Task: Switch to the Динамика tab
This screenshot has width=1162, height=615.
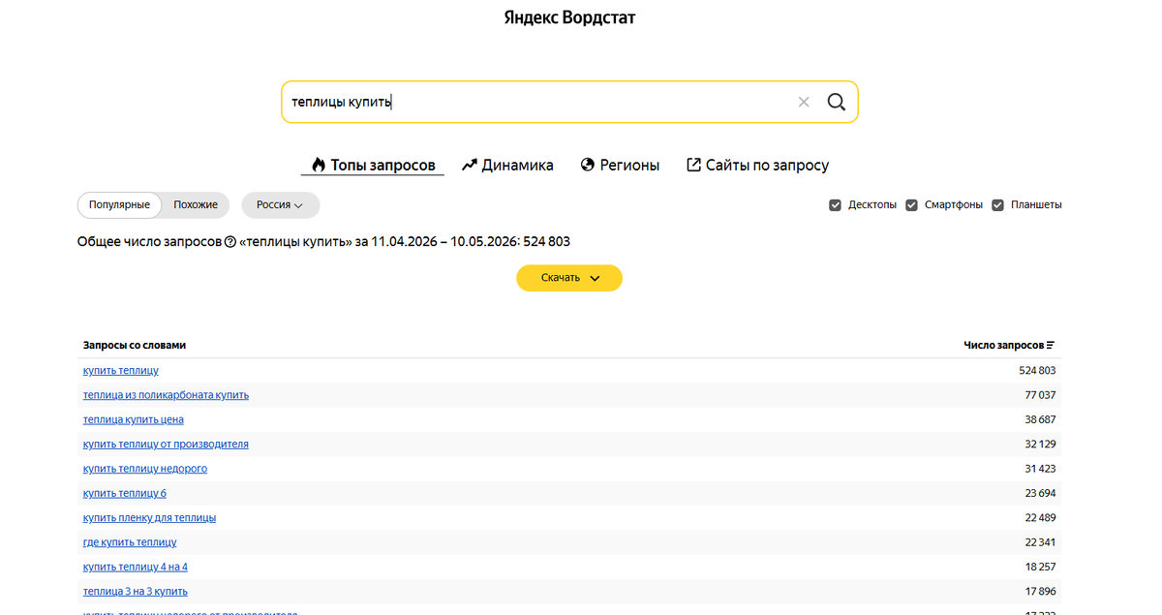Action: (507, 166)
